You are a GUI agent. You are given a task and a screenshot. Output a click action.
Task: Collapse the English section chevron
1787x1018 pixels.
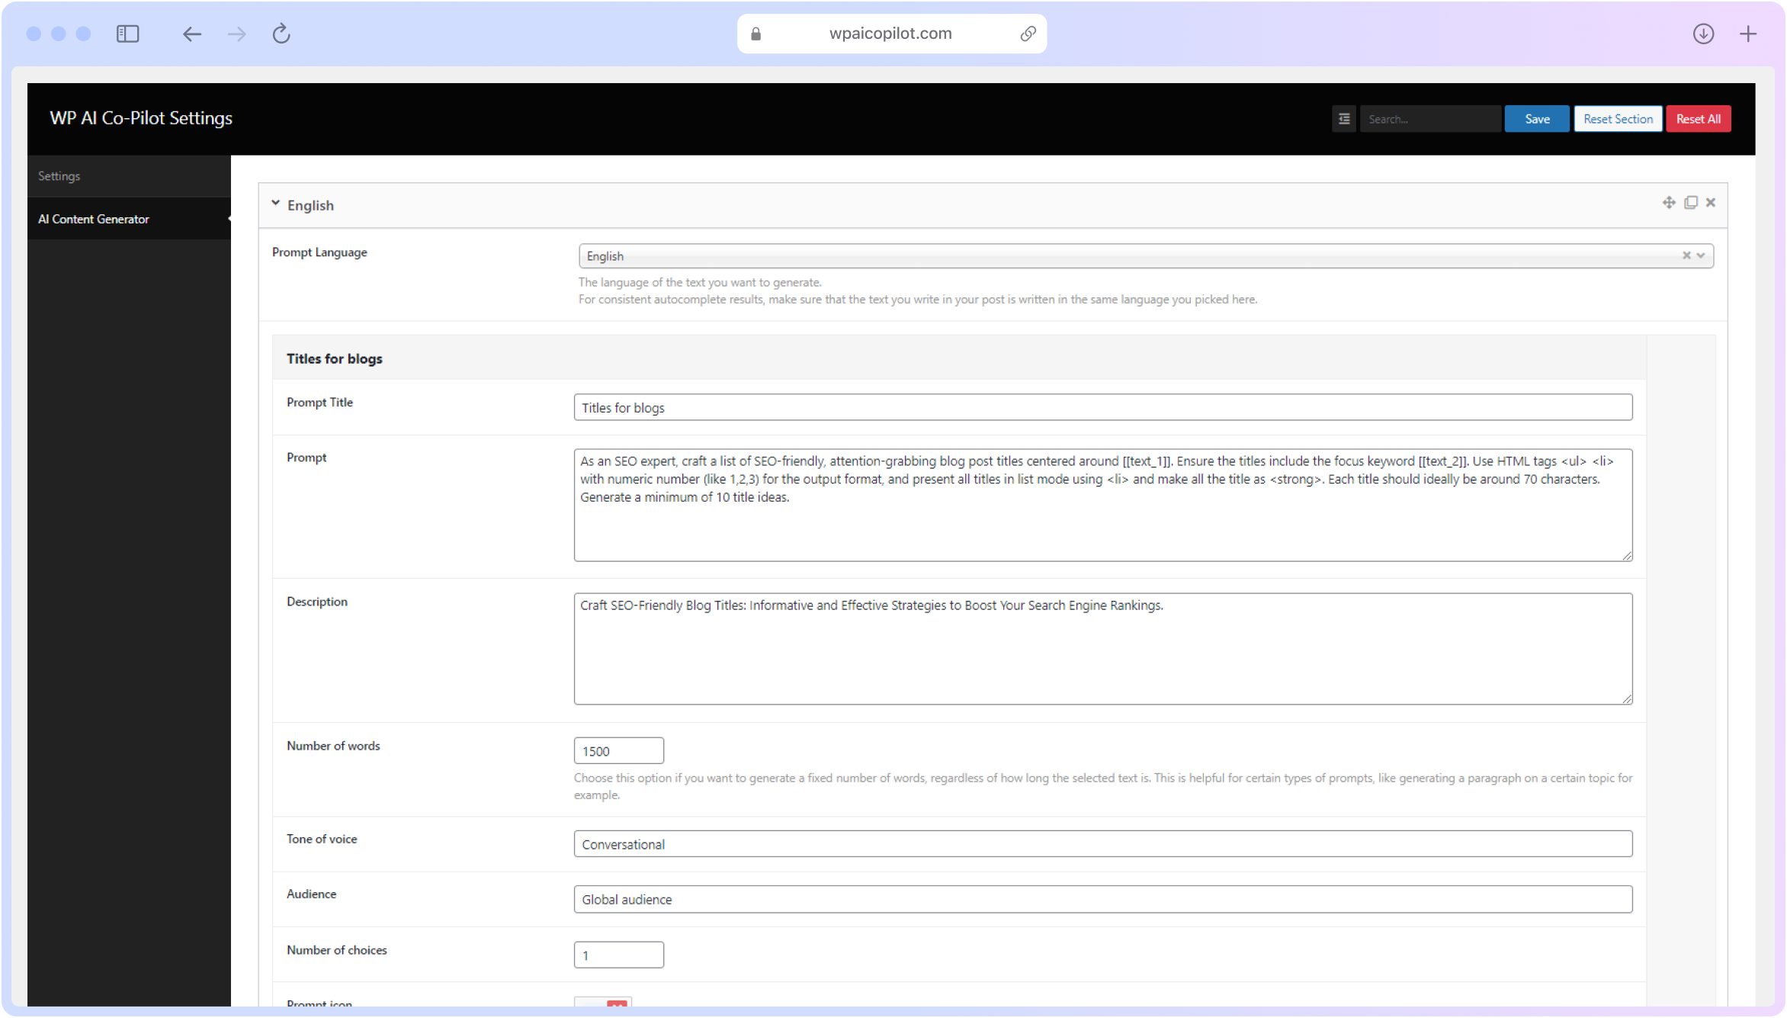click(276, 203)
